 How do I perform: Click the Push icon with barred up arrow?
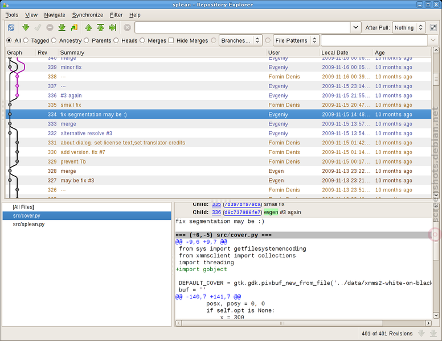[x=101, y=27]
